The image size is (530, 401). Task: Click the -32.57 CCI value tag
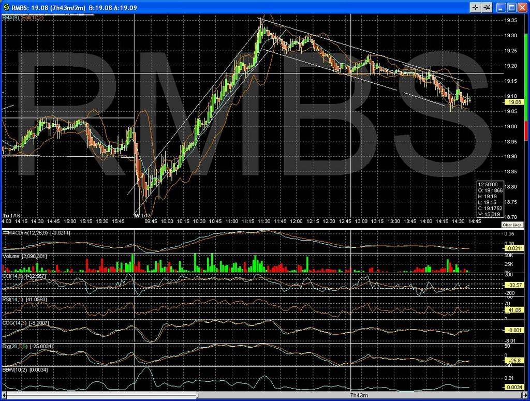pyautogui.click(x=514, y=285)
